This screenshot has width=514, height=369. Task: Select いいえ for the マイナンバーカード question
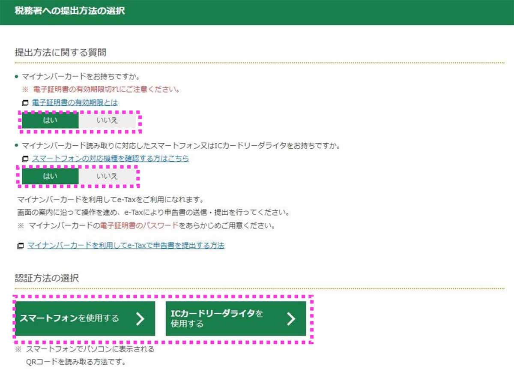pyautogui.click(x=108, y=120)
